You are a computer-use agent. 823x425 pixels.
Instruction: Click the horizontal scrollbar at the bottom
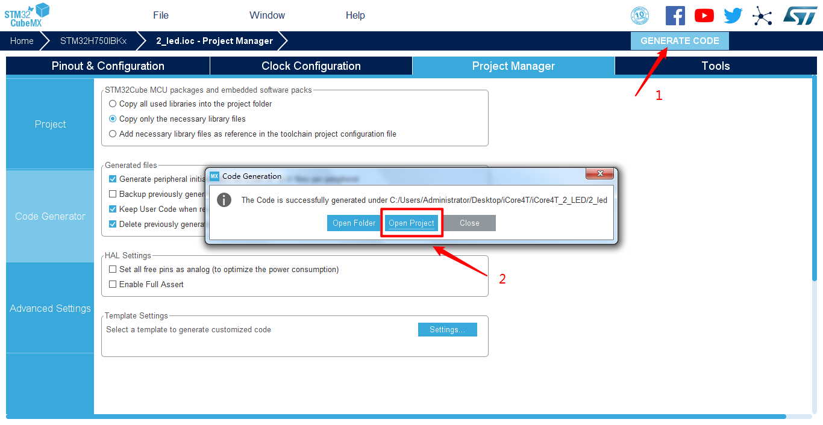pos(396,417)
